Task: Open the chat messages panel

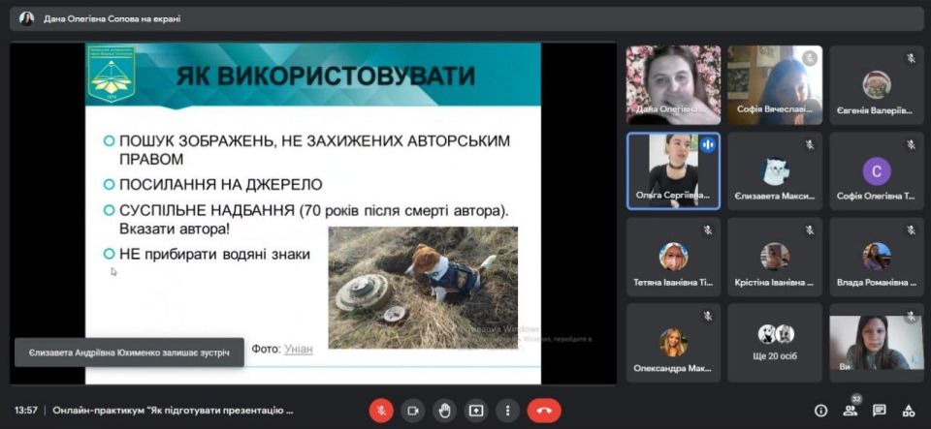Action: tap(880, 410)
